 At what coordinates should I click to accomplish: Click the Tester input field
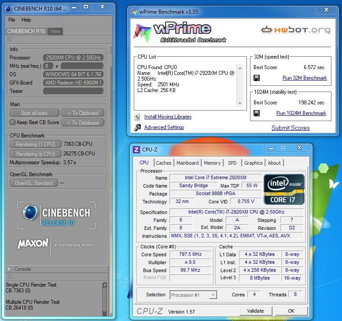73,91
